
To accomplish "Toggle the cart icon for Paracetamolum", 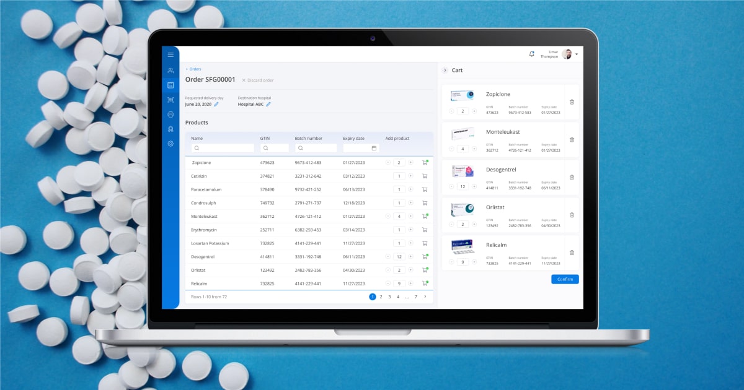I will (424, 189).
